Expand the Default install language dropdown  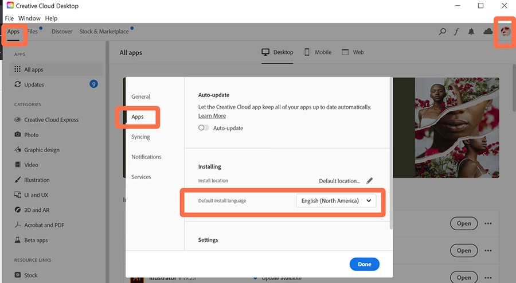(x=336, y=201)
